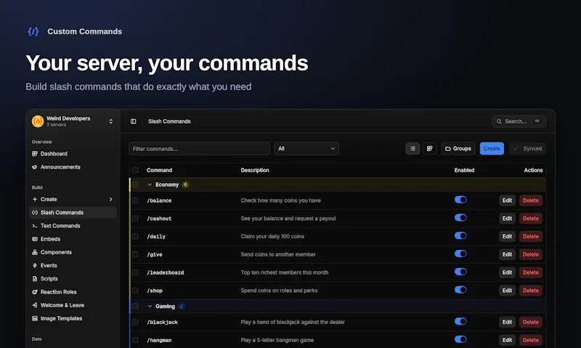Click the Reaction Roles icon
Image resolution: width=581 pixels, height=348 pixels.
(35, 292)
